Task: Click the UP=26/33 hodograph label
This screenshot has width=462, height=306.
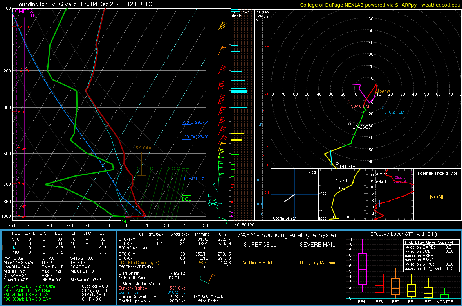Action: tap(361, 127)
